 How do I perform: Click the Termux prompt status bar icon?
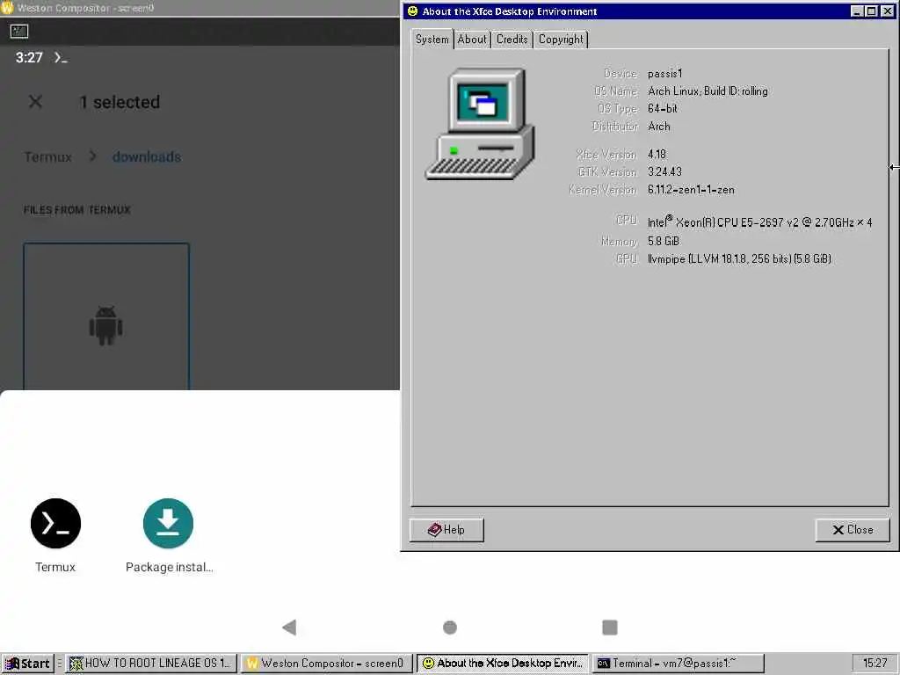pos(61,57)
